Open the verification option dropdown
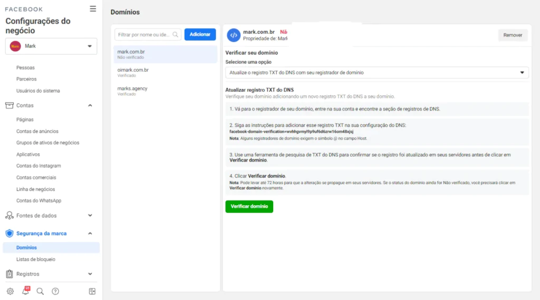The width and height of the screenshot is (540, 300). coord(377,73)
